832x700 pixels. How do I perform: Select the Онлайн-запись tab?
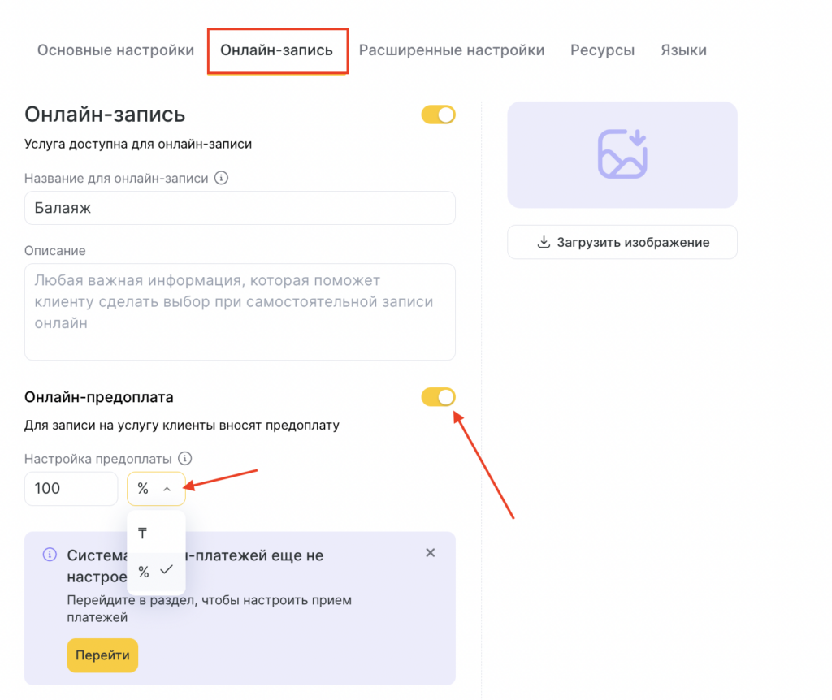[277, 50]
